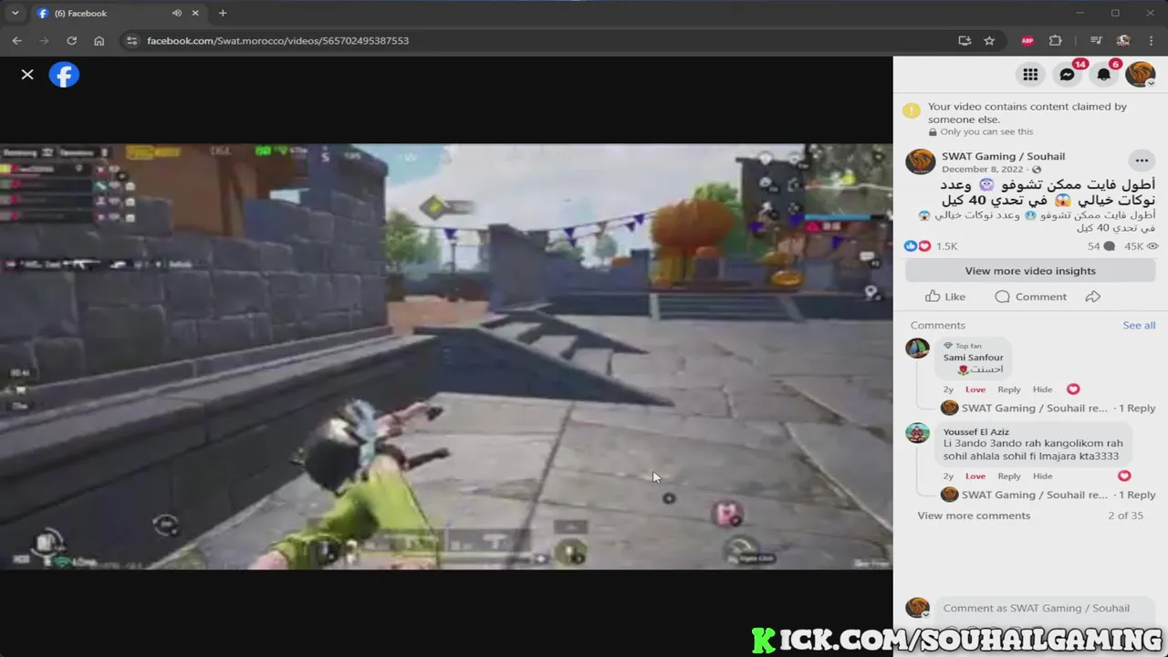The height and width of the screenshot is (657, 1168).
Task: Click the Comment button
Action: click(x=1030, y=297)
